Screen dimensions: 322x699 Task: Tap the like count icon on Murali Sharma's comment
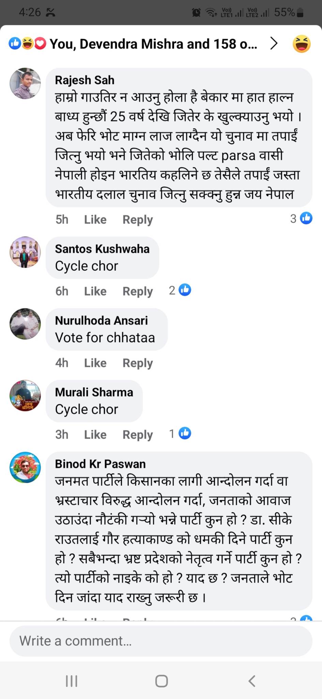point(185,433)
